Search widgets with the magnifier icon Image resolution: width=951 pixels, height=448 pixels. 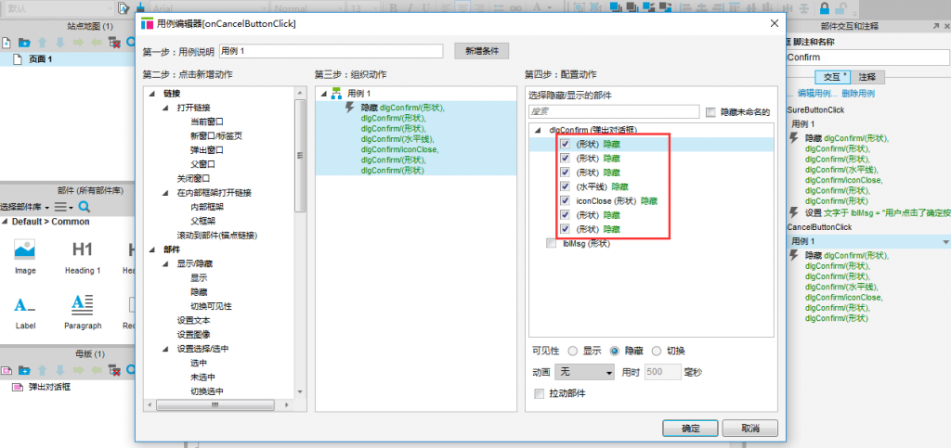[x=85, y=207]
